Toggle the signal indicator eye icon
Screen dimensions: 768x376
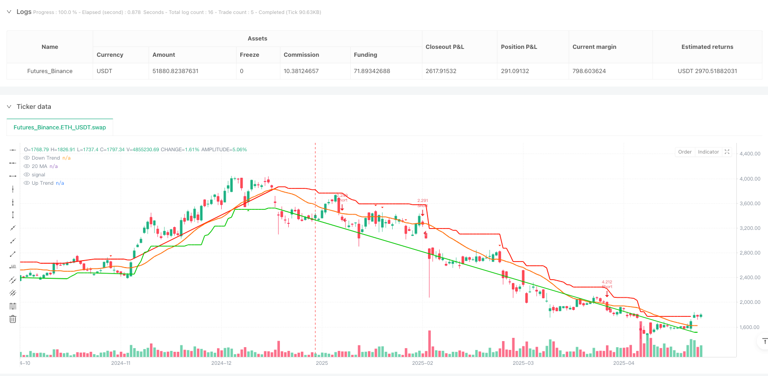tap(27, 175)
